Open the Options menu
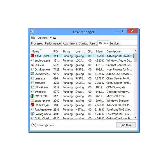The image size is (168, 161). click(x=43, y=38)
